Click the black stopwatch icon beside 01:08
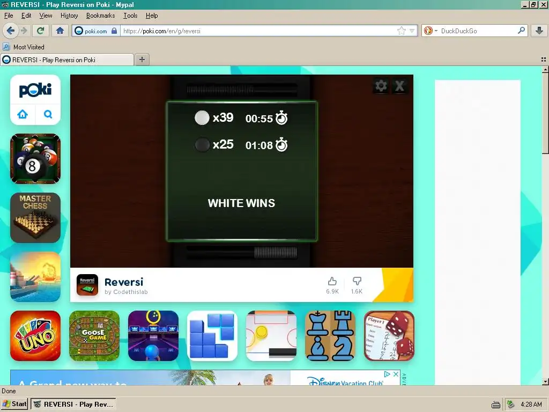 [x=281, y=145]
